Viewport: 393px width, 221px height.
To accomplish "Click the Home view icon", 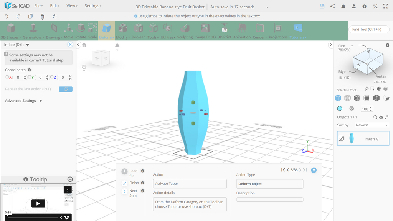I will pyautogui.click(x=84, y=45).
